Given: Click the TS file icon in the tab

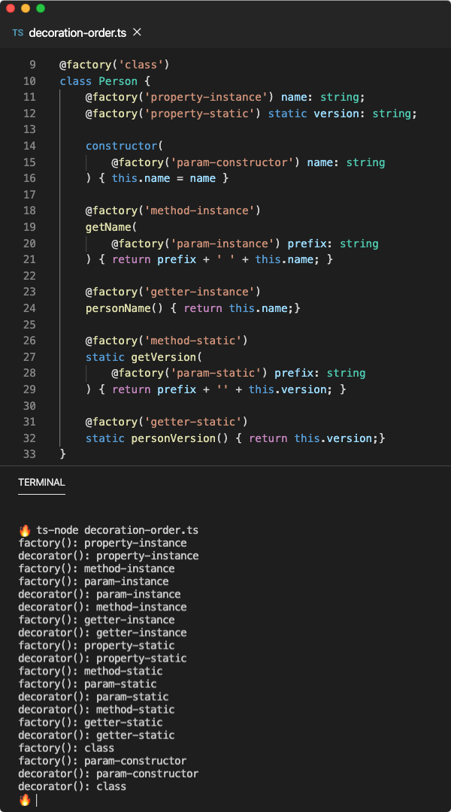Looking at the screenshot, I should [17, 33].
